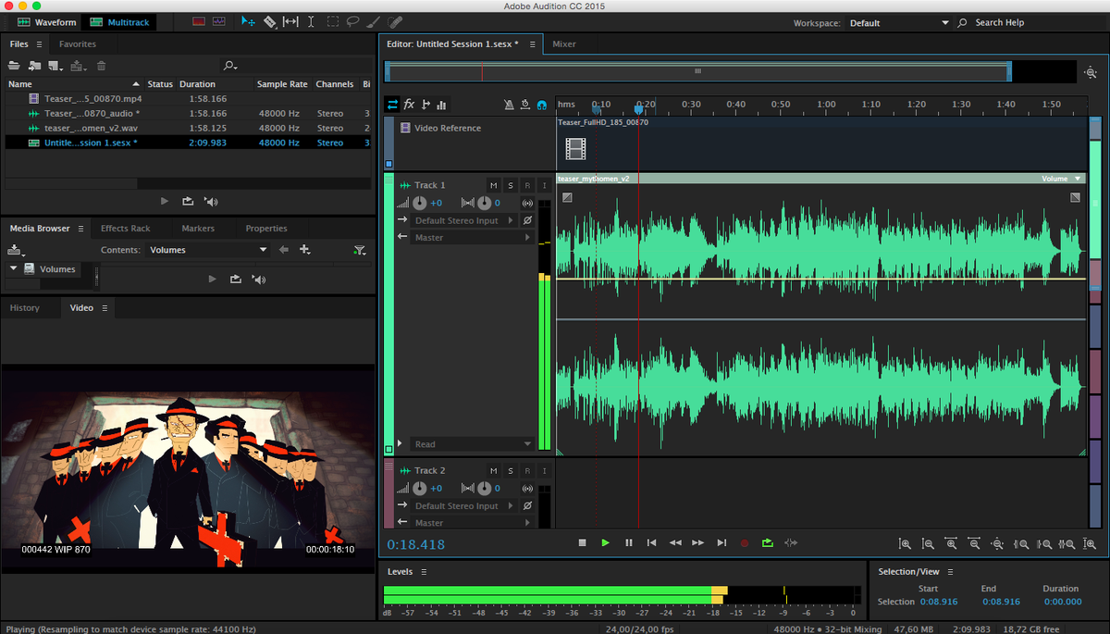Click the red record button in the transport
1110x634 pixels.
click(745, 543)
